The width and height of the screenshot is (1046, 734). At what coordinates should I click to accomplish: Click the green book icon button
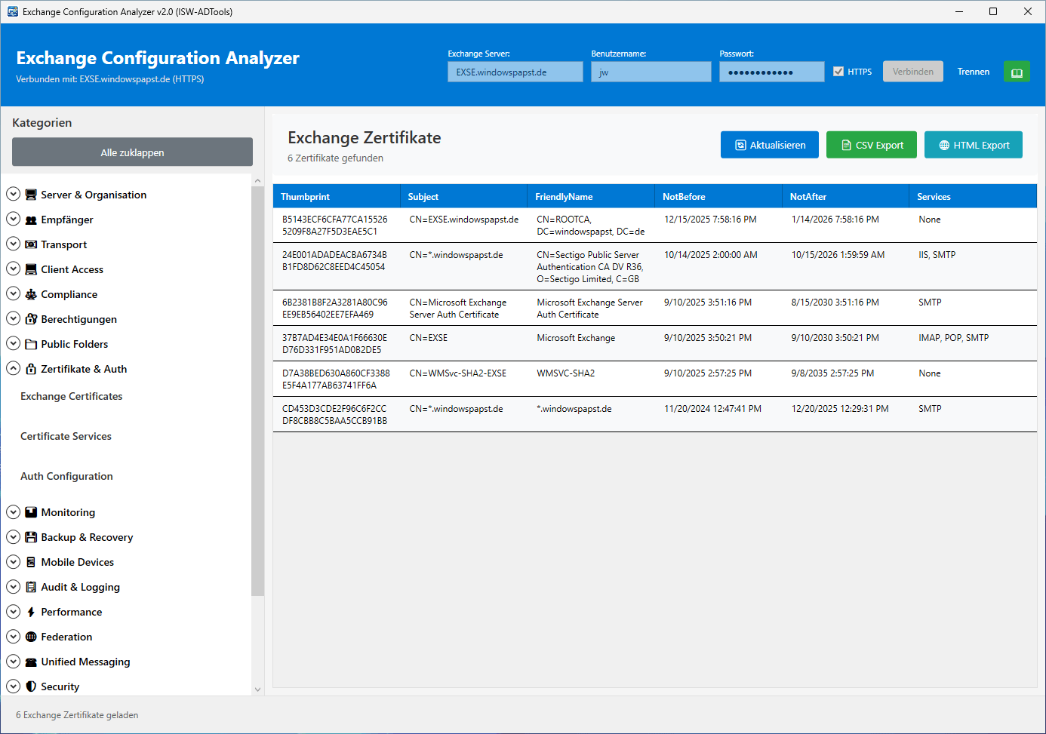click(1017, 72)
